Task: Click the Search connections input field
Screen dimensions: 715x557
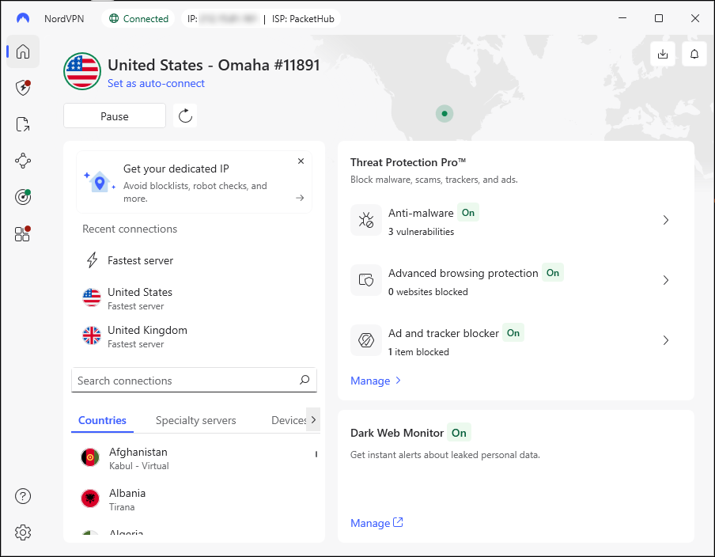Action: point(186,381)
